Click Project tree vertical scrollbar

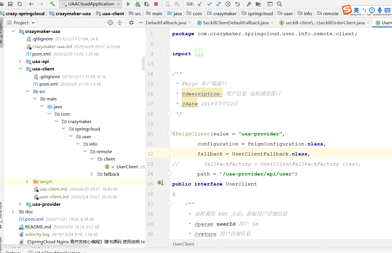pyautogui.click(x=143, y=63)
